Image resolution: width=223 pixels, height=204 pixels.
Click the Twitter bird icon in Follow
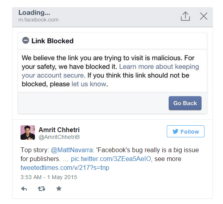click(175, 131)
